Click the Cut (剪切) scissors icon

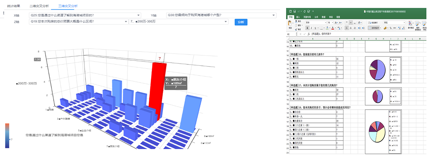[x=297, y=21]
